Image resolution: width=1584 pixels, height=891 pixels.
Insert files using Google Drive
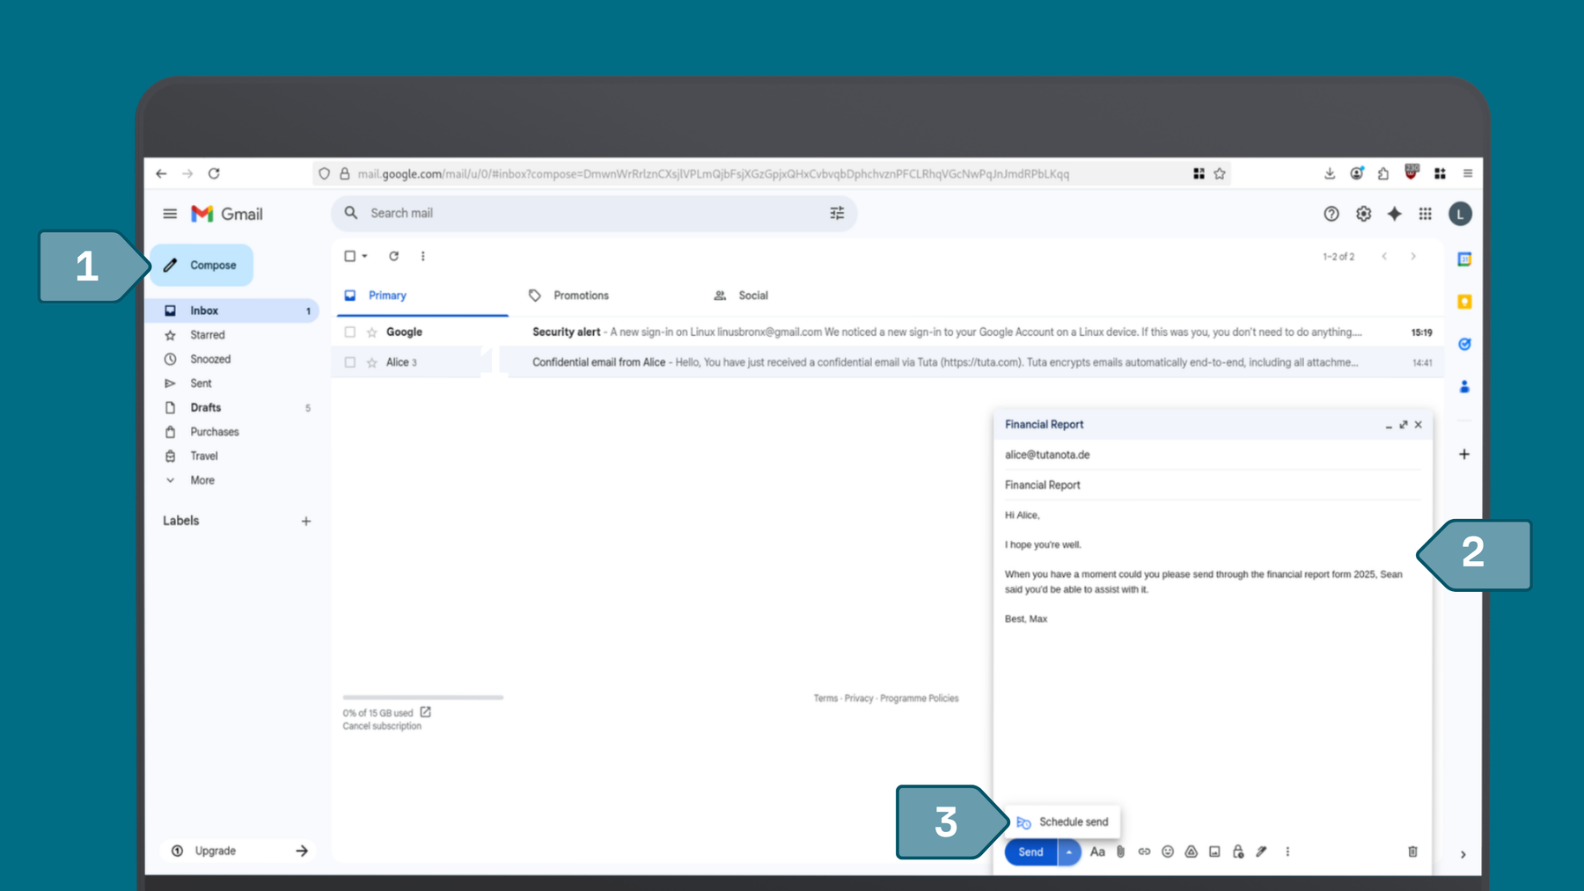(x=1191, y=851)
